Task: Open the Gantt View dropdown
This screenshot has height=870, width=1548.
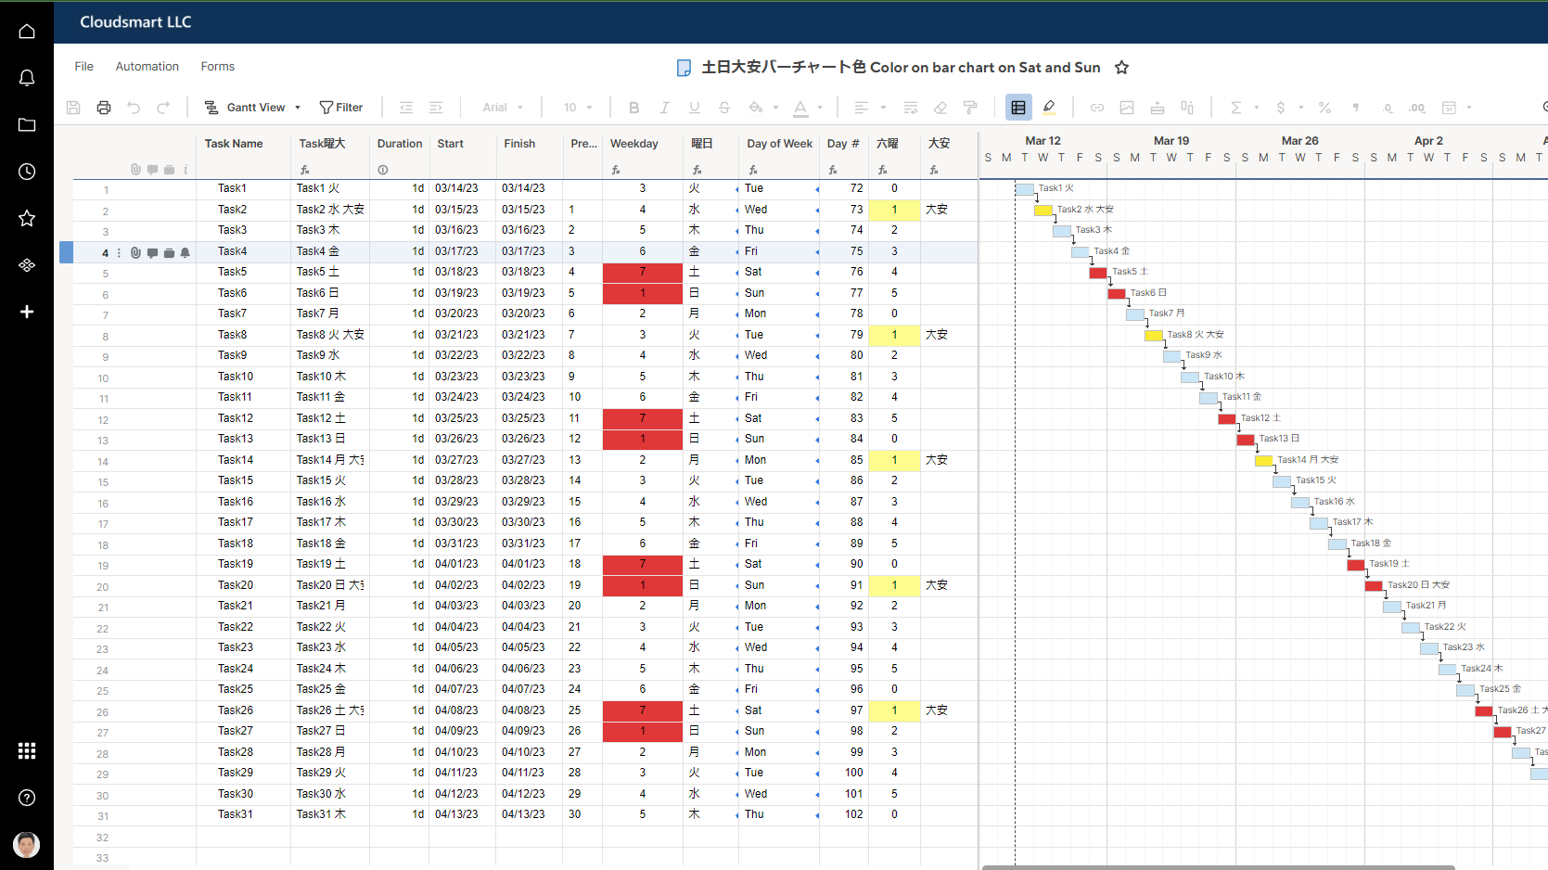Action: [253, 108]
